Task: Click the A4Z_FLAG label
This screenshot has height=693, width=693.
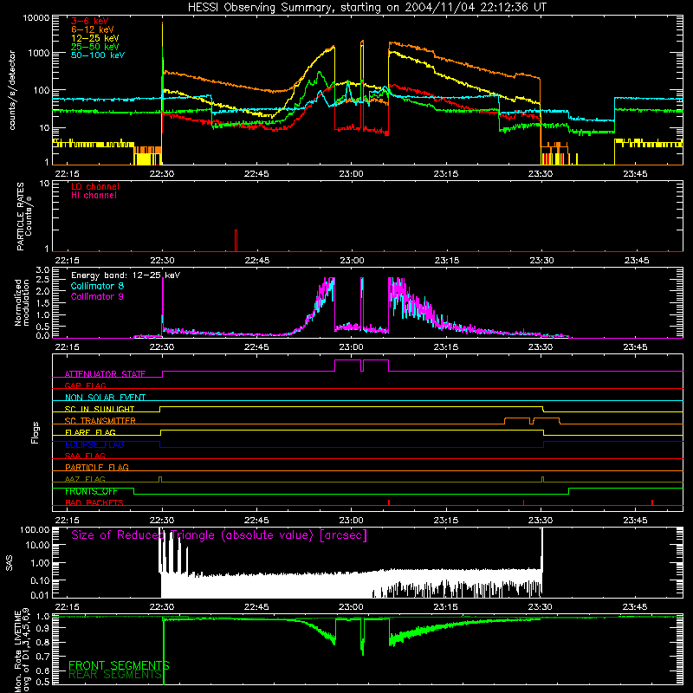Action: 85,479
